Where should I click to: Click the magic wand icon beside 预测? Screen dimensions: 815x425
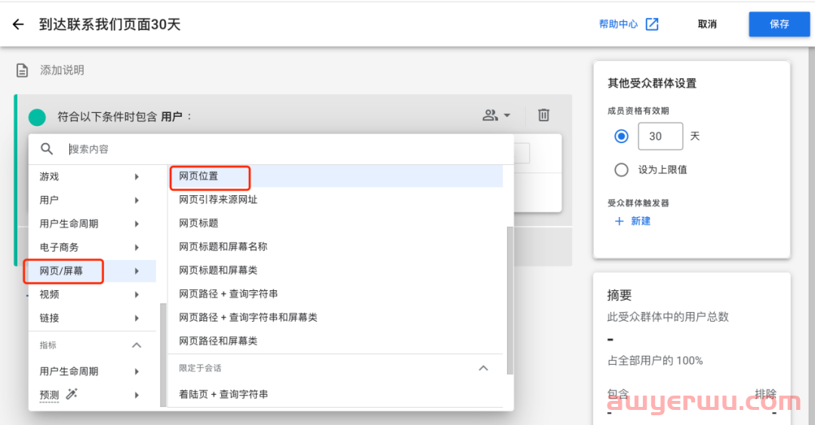(72, 394)
